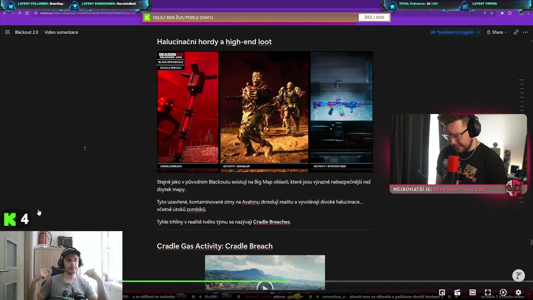Click the Latest Subscriber widget
This screenshot has height=300, width=533.
coord(109,4)
